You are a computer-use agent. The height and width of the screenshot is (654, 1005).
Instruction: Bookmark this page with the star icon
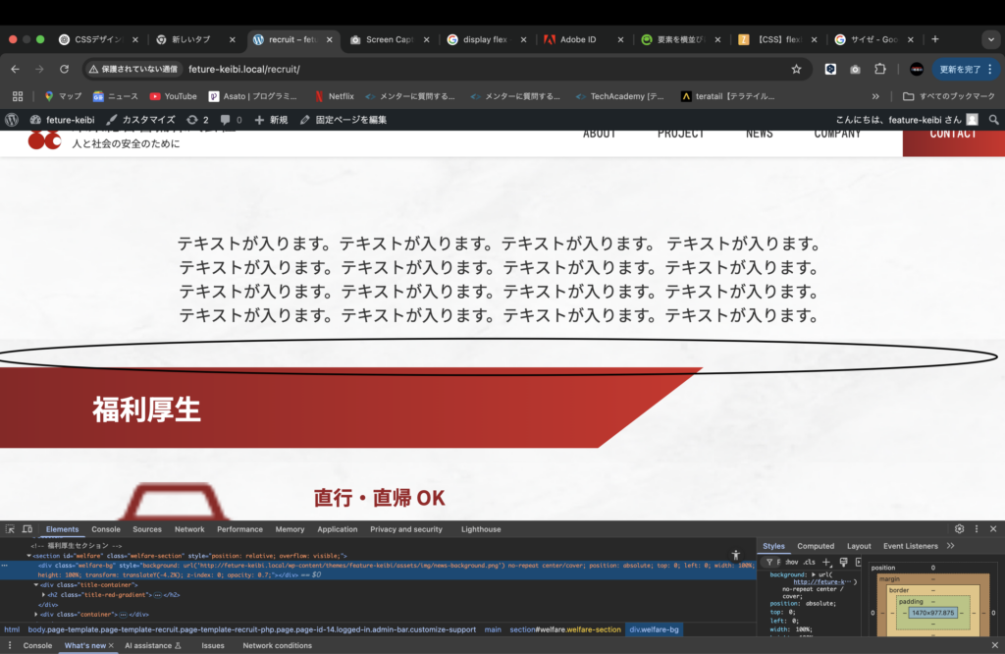click(x=796, y=70)
